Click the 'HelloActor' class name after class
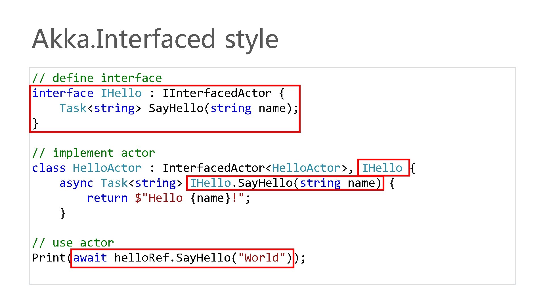Screen dimensions: 545x306 point(107,168)
